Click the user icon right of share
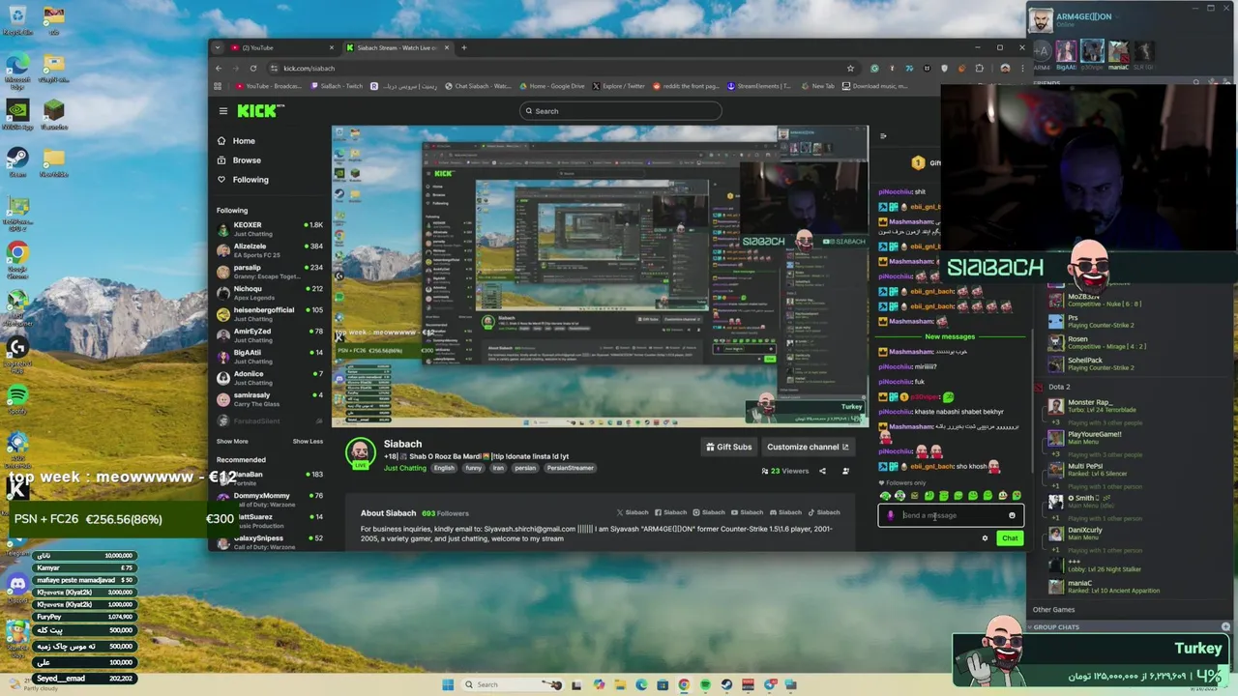 click(x=845, y=471)
